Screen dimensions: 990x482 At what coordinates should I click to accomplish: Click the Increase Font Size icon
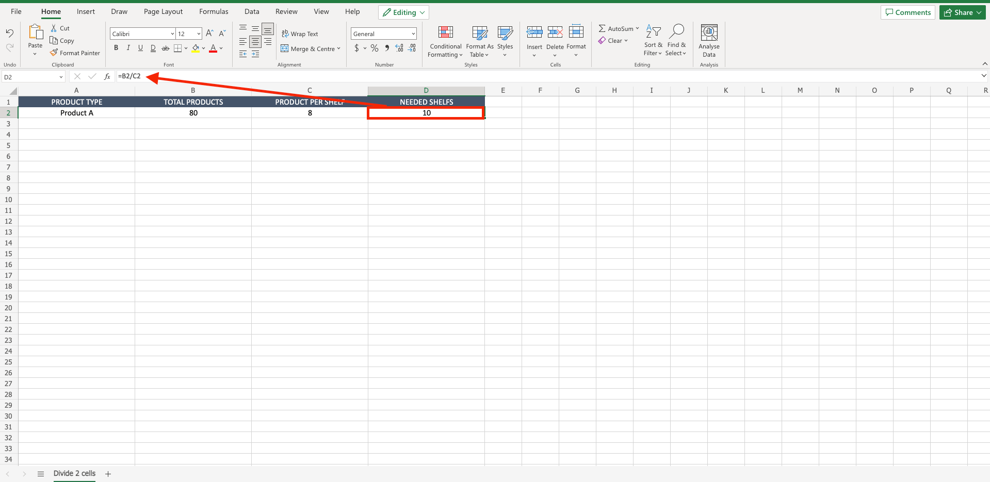[209, 32]
